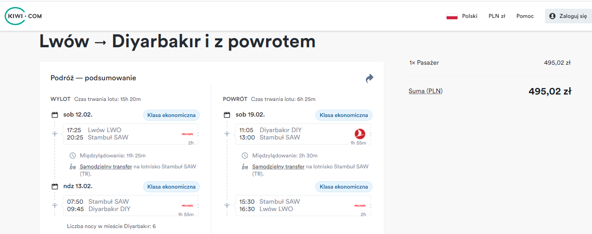Viewport: 592px width, 234px height.
Task: Open the Polski language selector
Action: coord(462,16)
